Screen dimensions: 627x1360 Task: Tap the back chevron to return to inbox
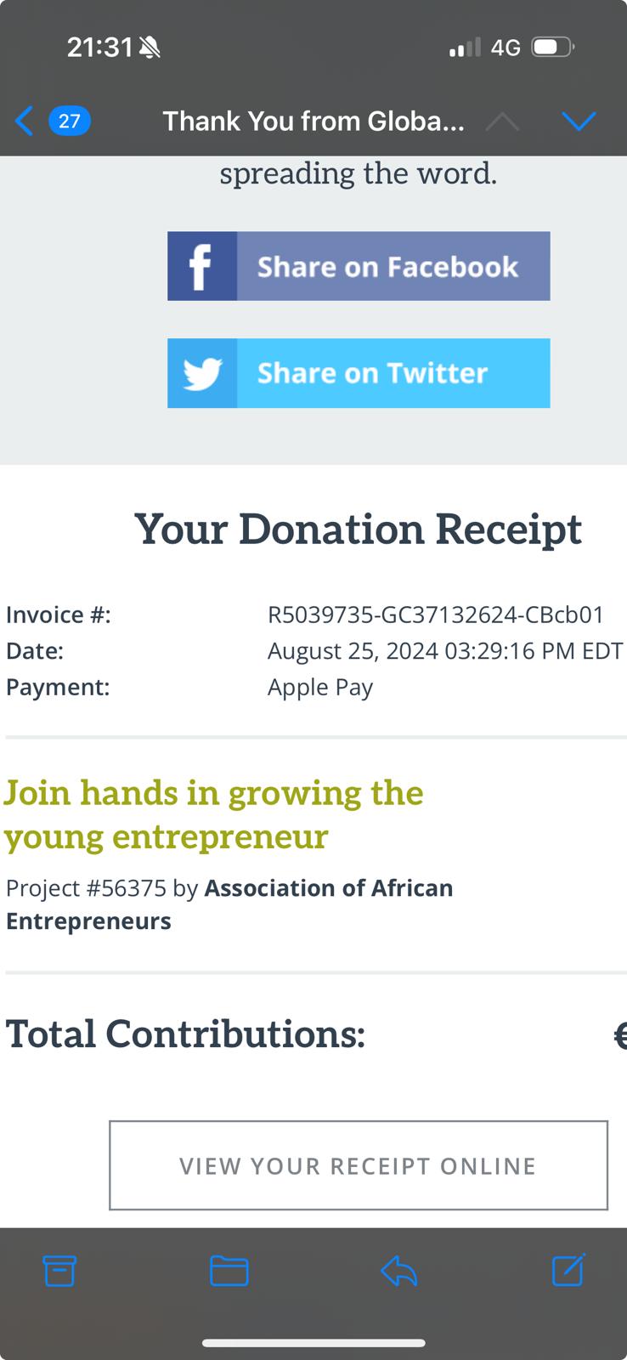click(24, 121)
